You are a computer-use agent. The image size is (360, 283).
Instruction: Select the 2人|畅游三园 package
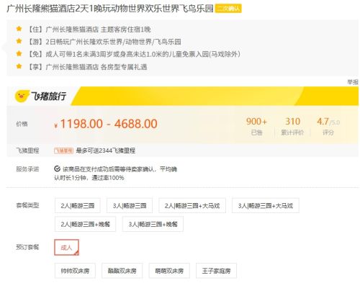click(x=78, y=205)
